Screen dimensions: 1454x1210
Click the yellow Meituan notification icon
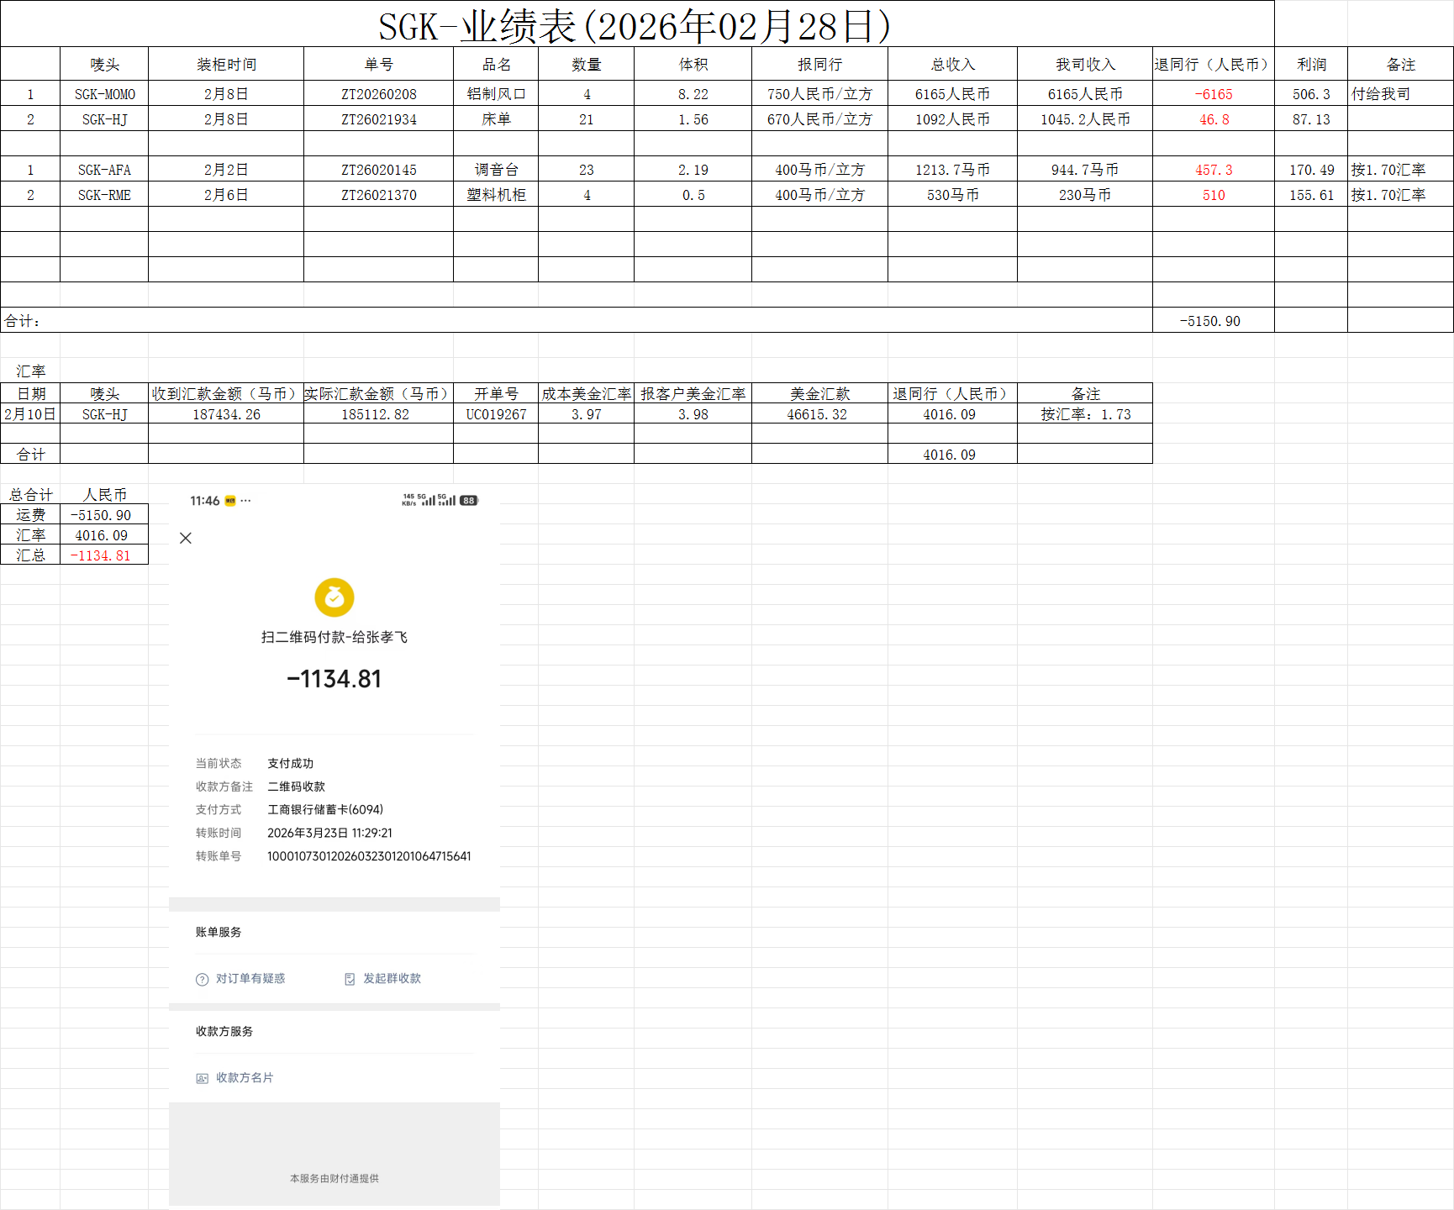pyautogui.click(x=230, y=501)
